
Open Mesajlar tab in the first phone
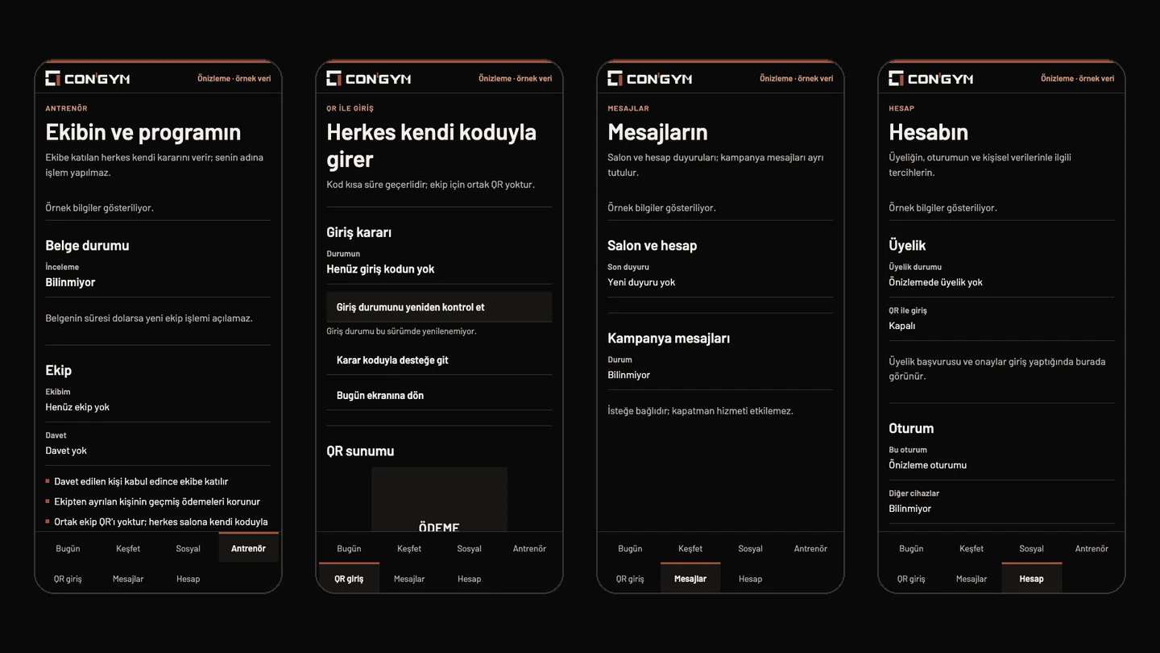[x=128, y=579]
